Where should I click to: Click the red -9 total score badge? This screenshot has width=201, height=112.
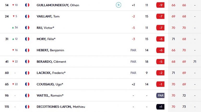pos(160,5)
